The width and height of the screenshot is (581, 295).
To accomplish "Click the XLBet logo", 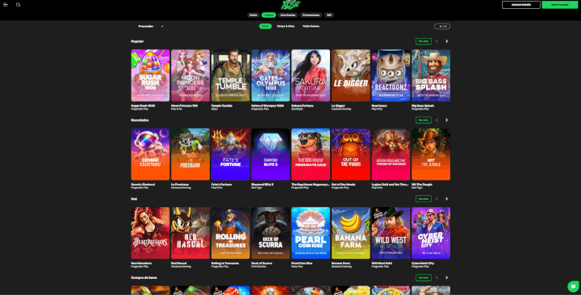I will (290, 5).
